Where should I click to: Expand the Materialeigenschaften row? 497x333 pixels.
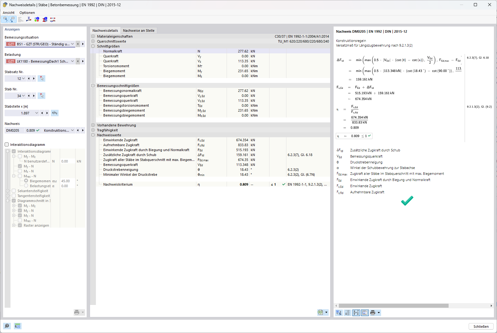(93, 36)
